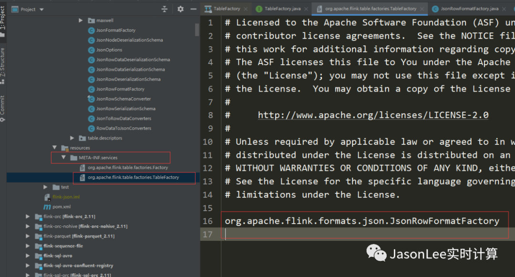Hide the Project panel with minus icon
This screenshot has height=277, width=515.
coord(194,9)
